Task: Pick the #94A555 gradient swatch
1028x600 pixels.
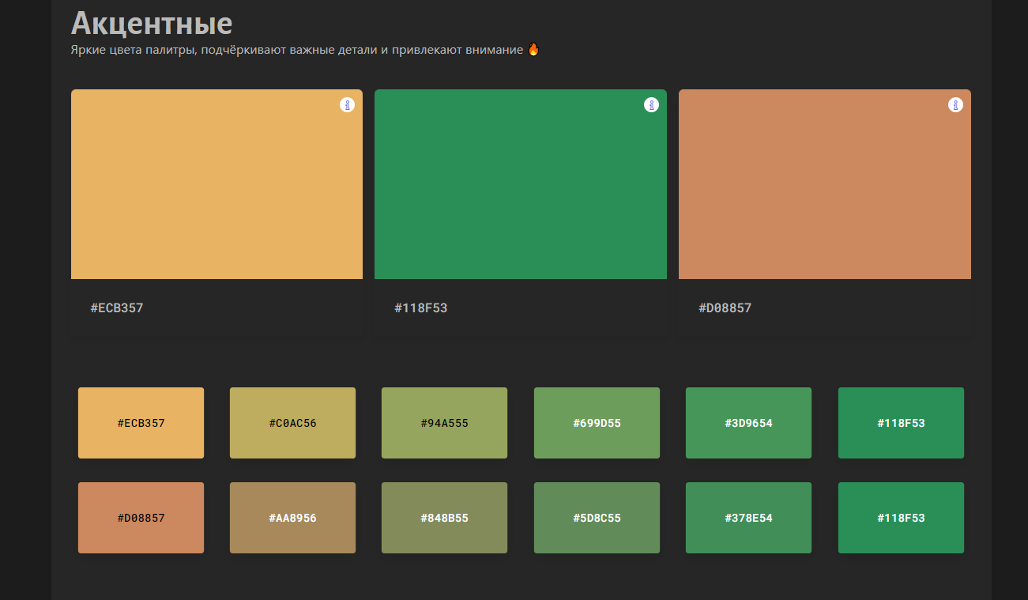Action: (x=444, y=423)
